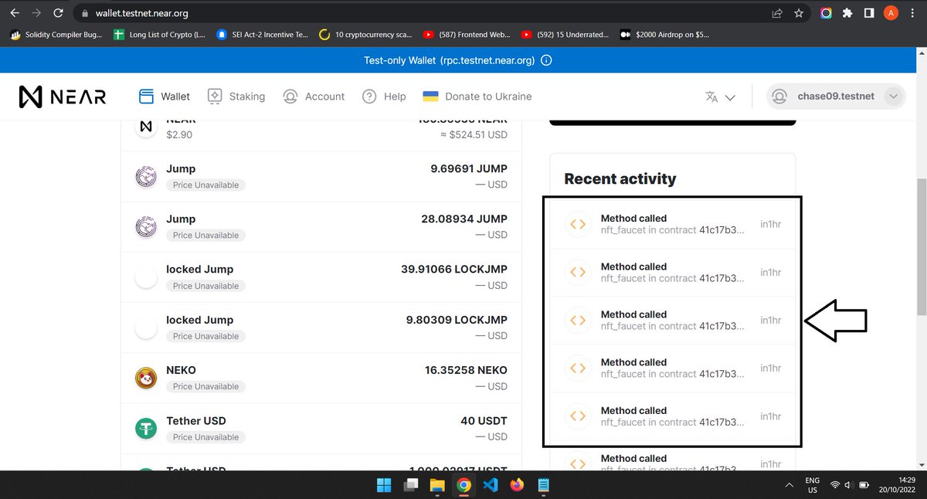
Task: Click the Tether USD token icon
Action: [x=147, y=429]
